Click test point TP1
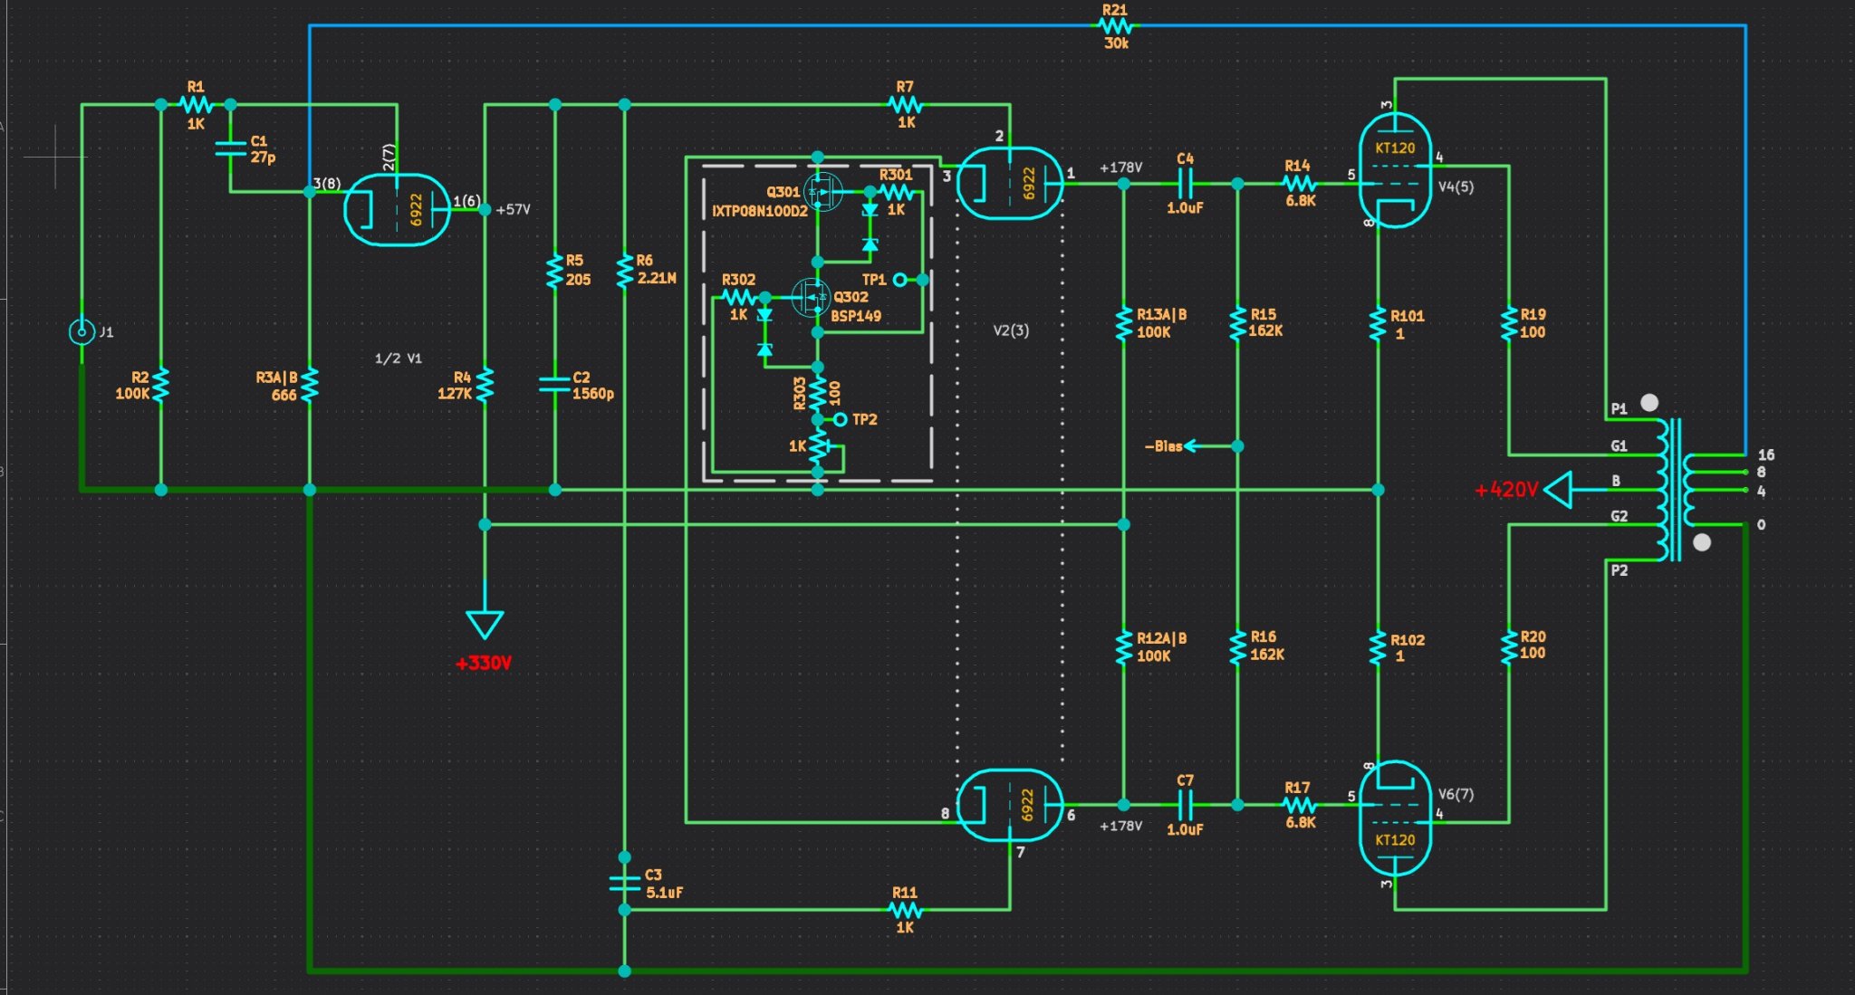This screenshot has width=1855, height=995. point(899,280)
